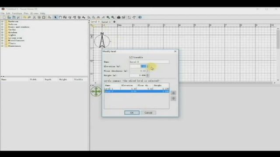Select the Level 1 row in levels summary

pyautogui.click(x=136, y=89)
